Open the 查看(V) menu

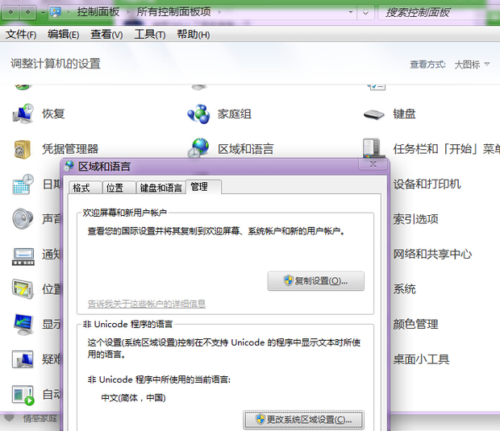tap(106, 34)
